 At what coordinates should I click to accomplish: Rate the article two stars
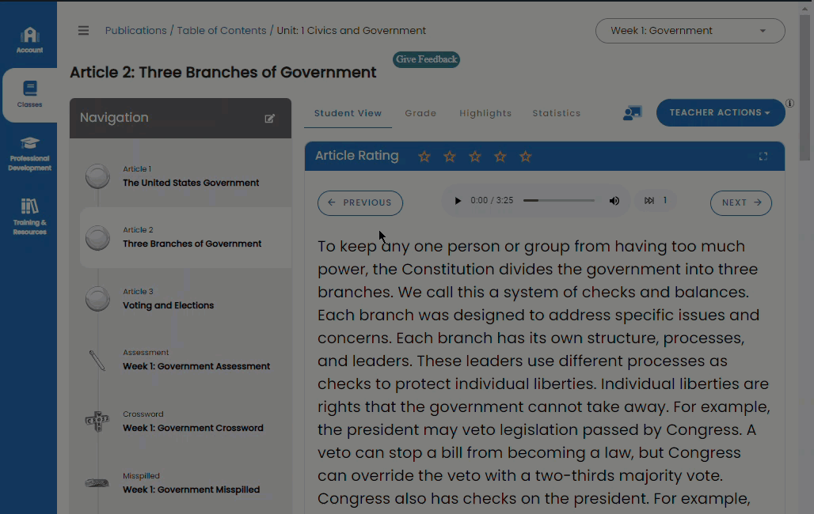coord(450,156)
